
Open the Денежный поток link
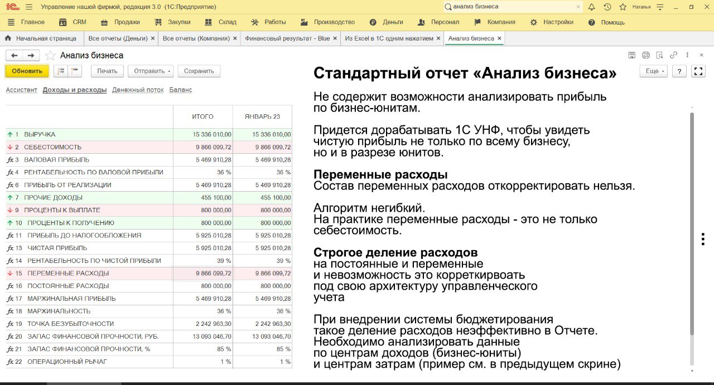pos(138,90)
